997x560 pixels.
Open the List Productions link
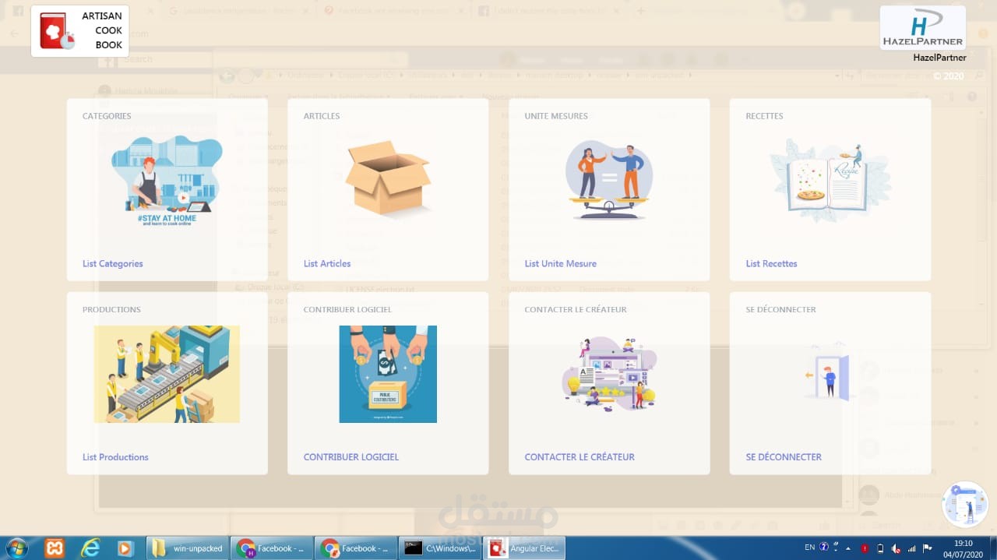coord(115,457)
